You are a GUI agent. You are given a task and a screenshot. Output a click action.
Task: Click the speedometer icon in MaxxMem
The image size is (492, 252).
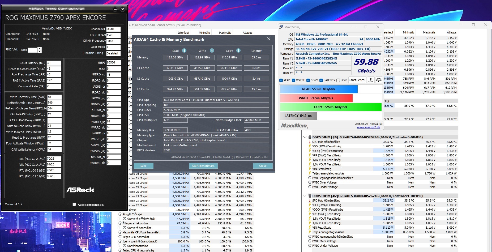(x=379, y=80)
